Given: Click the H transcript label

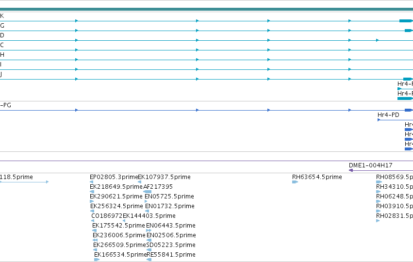Looking at the screenshot, I should click(2, 55).
